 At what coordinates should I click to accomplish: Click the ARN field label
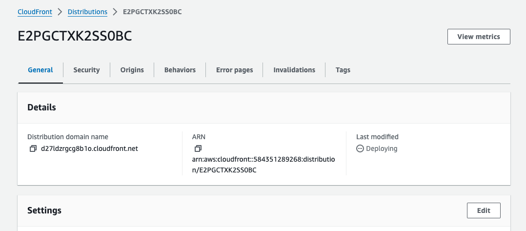coord(199,137)
